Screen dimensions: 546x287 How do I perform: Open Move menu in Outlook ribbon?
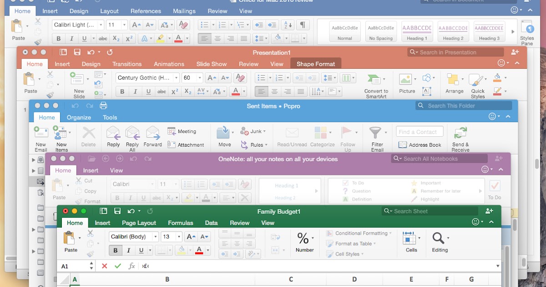(225, 137)
